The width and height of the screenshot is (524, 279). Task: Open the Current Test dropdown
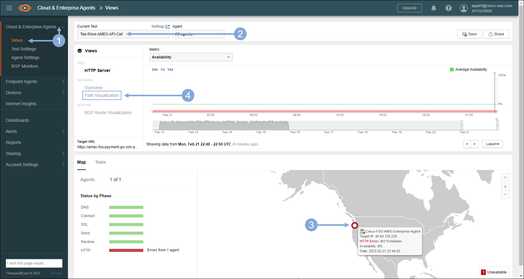pyautogui.click(x=123, y=34)
